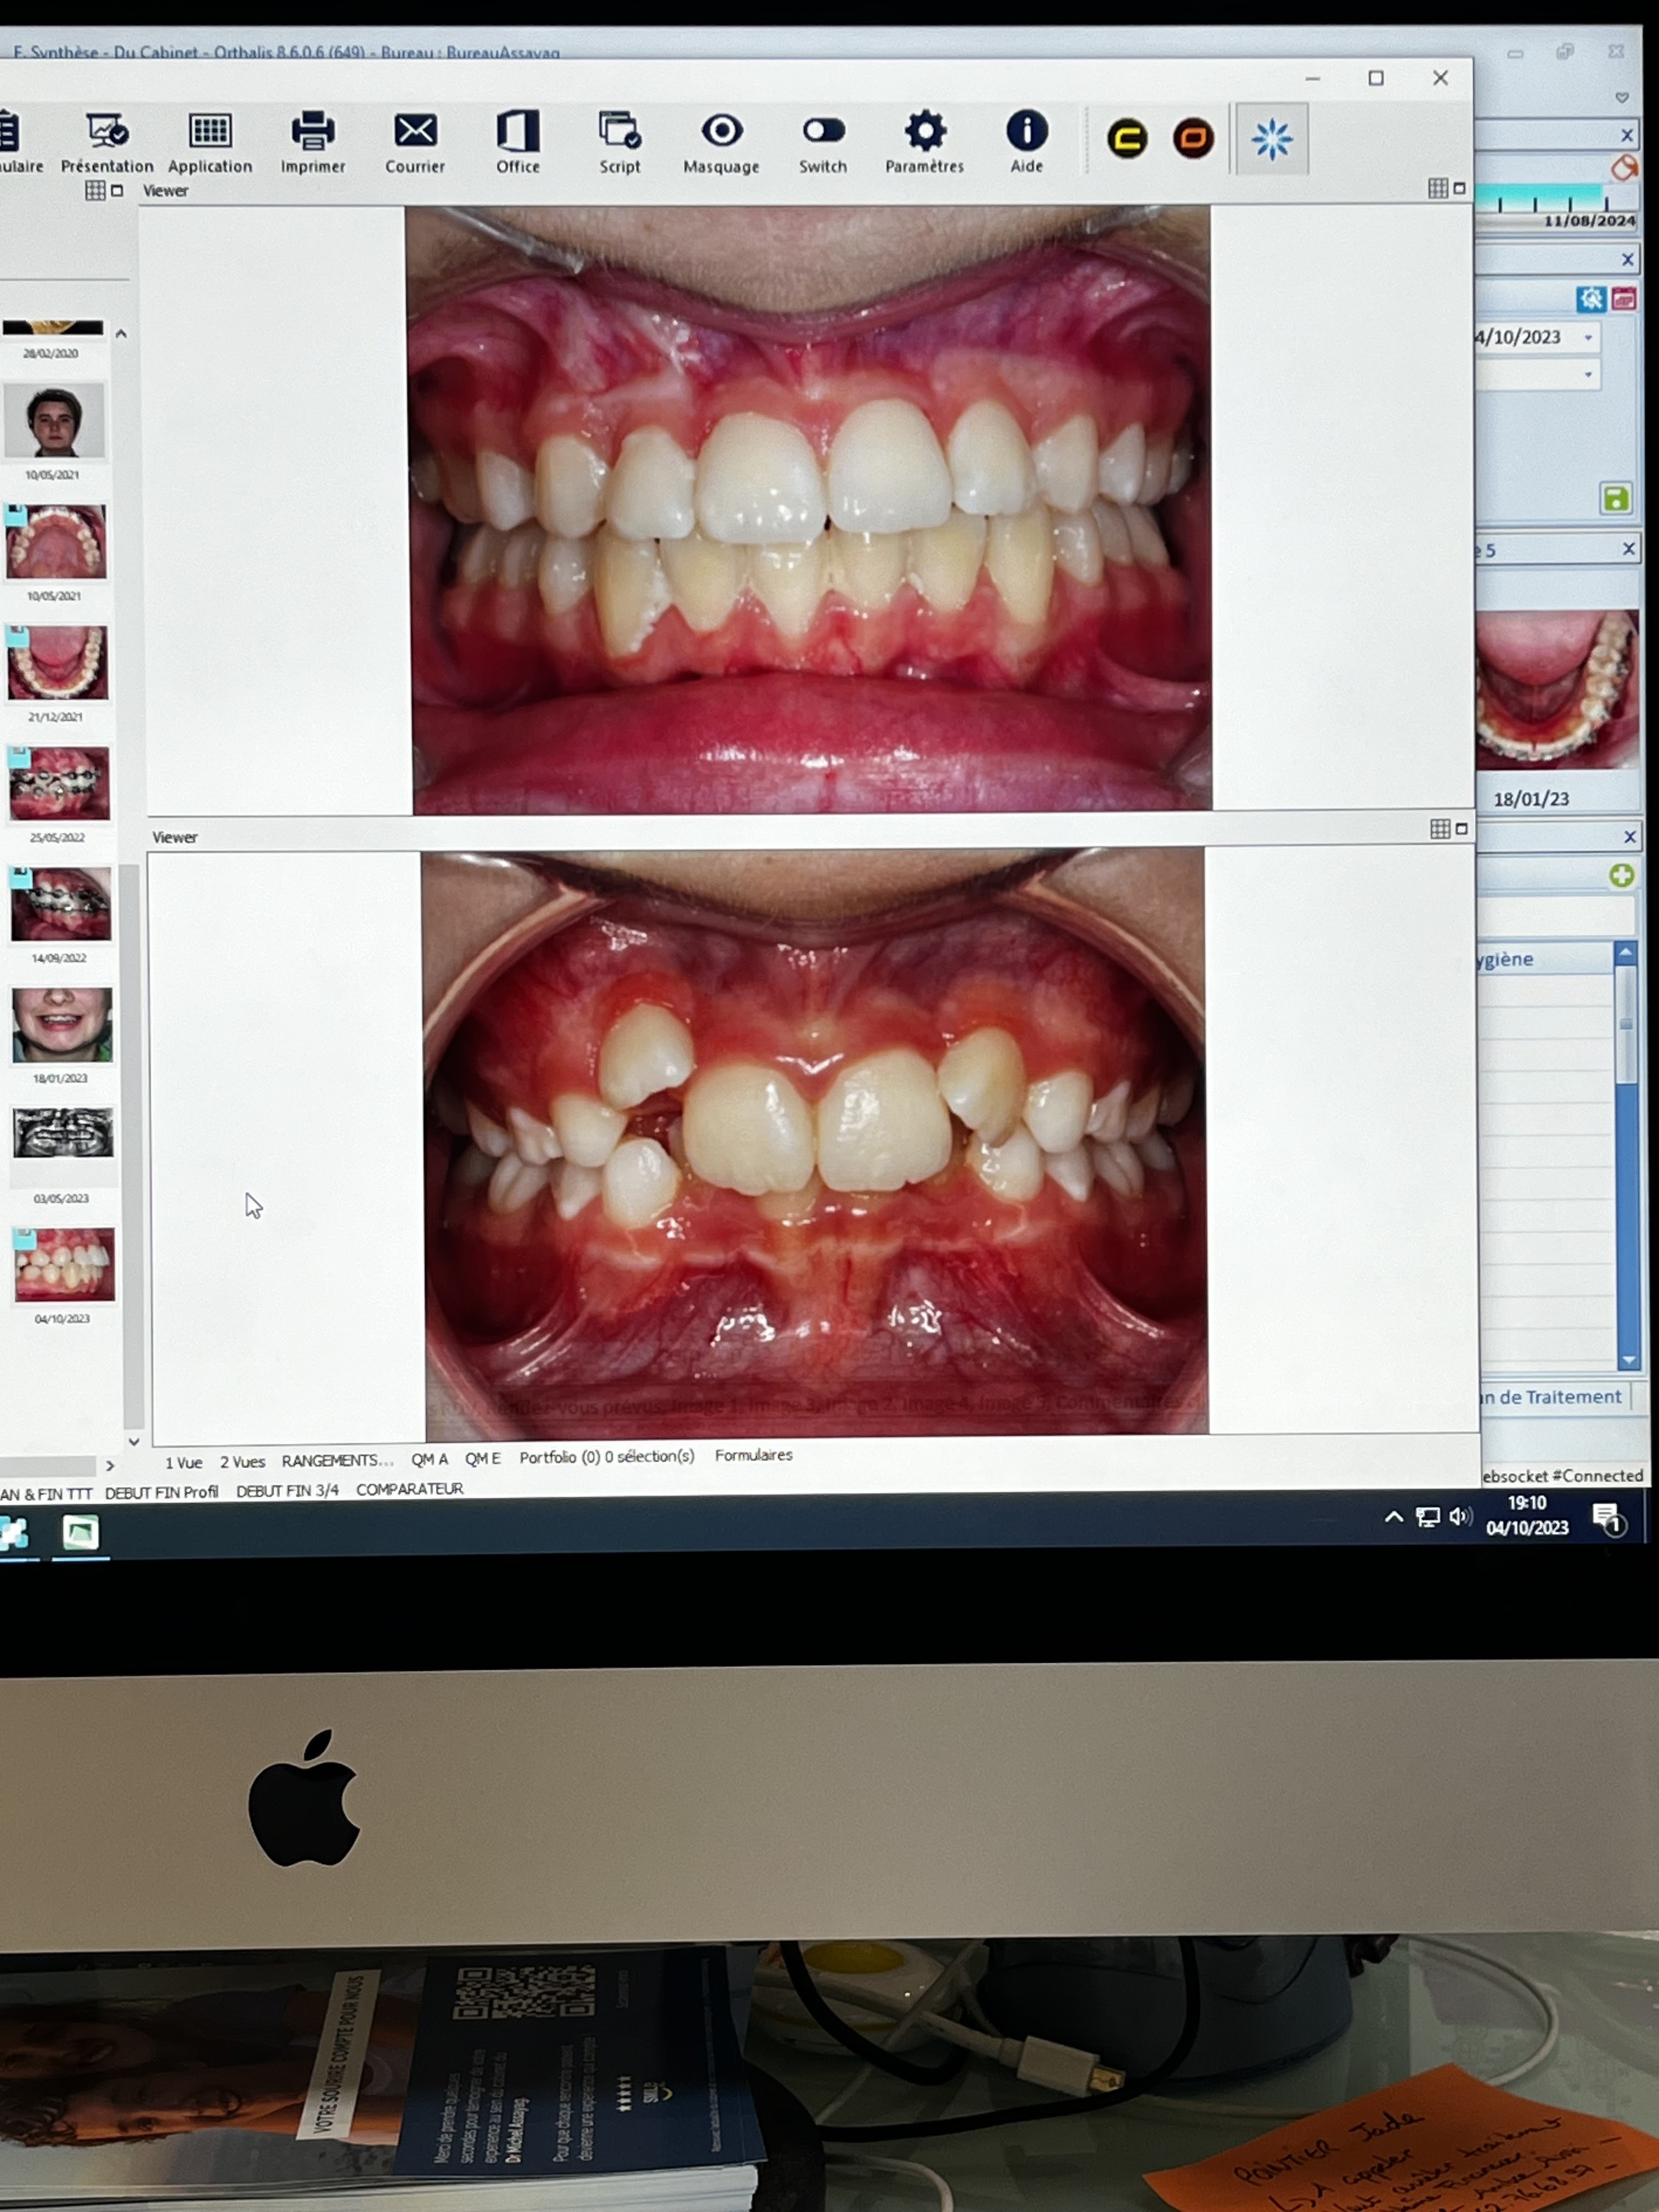Open the Courrier mail tool

pos(415,132)
